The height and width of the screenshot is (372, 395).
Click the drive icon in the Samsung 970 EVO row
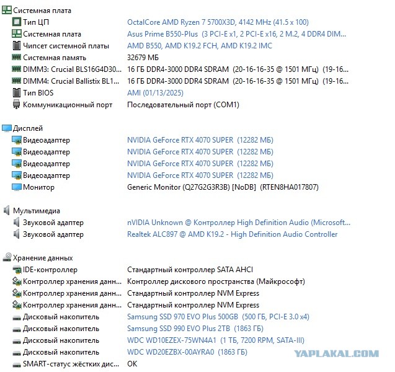(x=17, y=318)
